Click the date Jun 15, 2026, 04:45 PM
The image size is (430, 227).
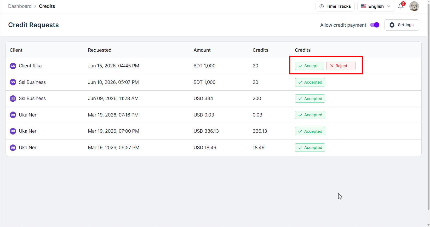click(x=113, y=66)
